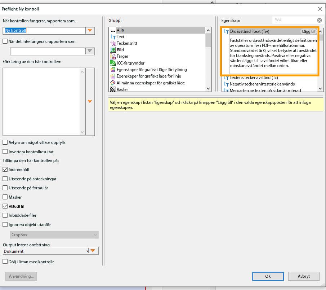Click the OK button
The height and width of the screenshot is (290, 326).
coord(268,276)
